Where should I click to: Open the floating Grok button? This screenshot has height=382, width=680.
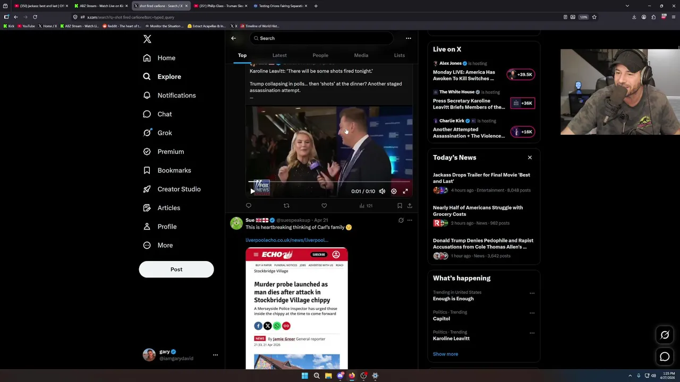pyautogui.click(x=665, y=335)
